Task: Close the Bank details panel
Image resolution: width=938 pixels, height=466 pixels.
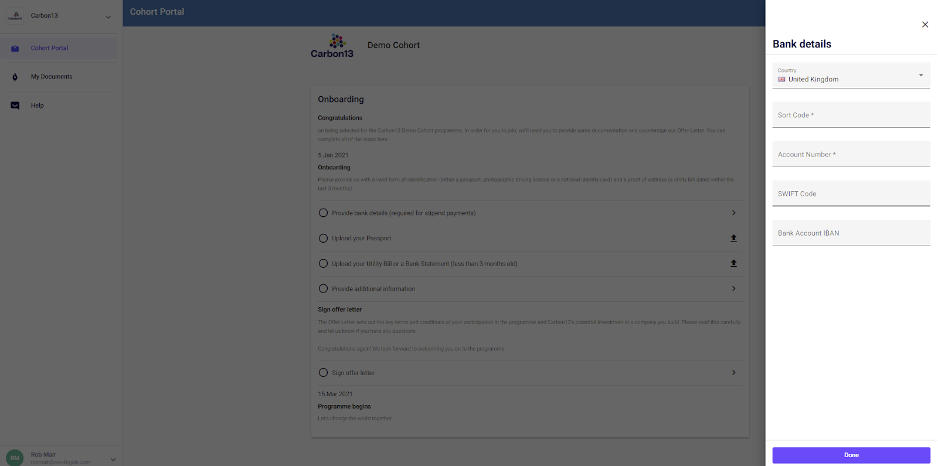Action: (x=925, y=25)
